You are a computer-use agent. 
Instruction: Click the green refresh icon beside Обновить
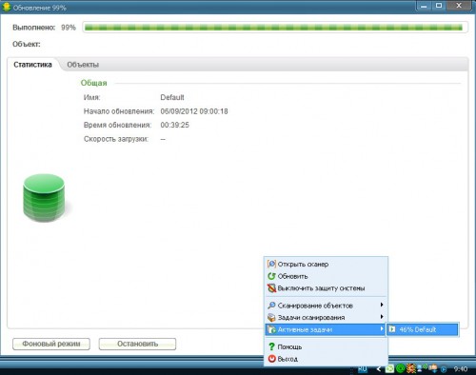click(x=271, y=276)
